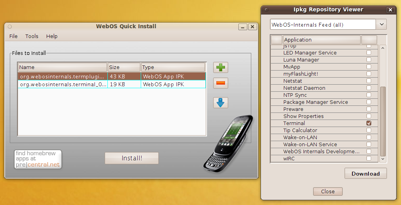Check the Preware checkbox
Image resolution: width=401 pixels, height=205 pixels.
(x=369, y=109)
